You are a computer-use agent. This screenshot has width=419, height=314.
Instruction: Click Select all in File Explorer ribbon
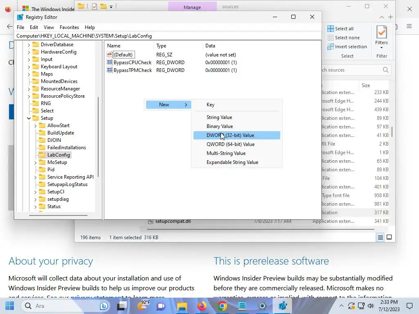click(340, 29)
